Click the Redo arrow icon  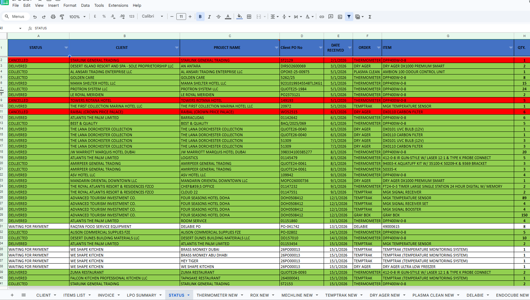(x=44, y=17)
